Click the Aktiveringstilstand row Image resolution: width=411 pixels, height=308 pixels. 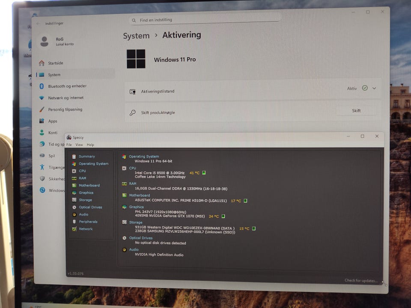pos(253,90)
